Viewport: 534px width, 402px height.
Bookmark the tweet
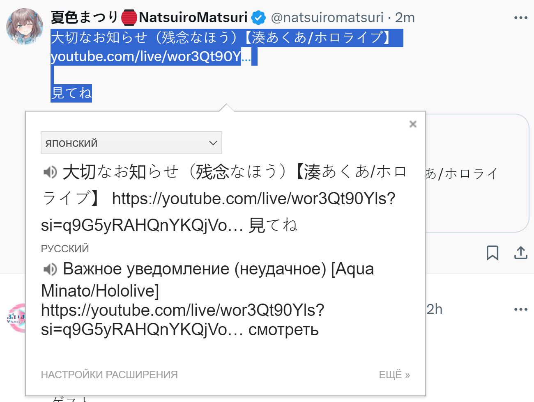click(493, 253)
